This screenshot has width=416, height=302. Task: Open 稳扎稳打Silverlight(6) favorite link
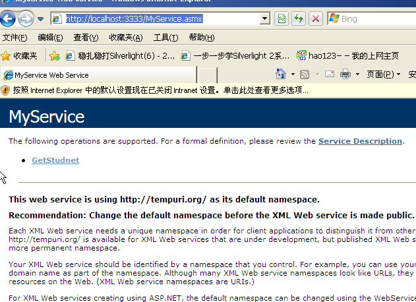coord(120,56)
